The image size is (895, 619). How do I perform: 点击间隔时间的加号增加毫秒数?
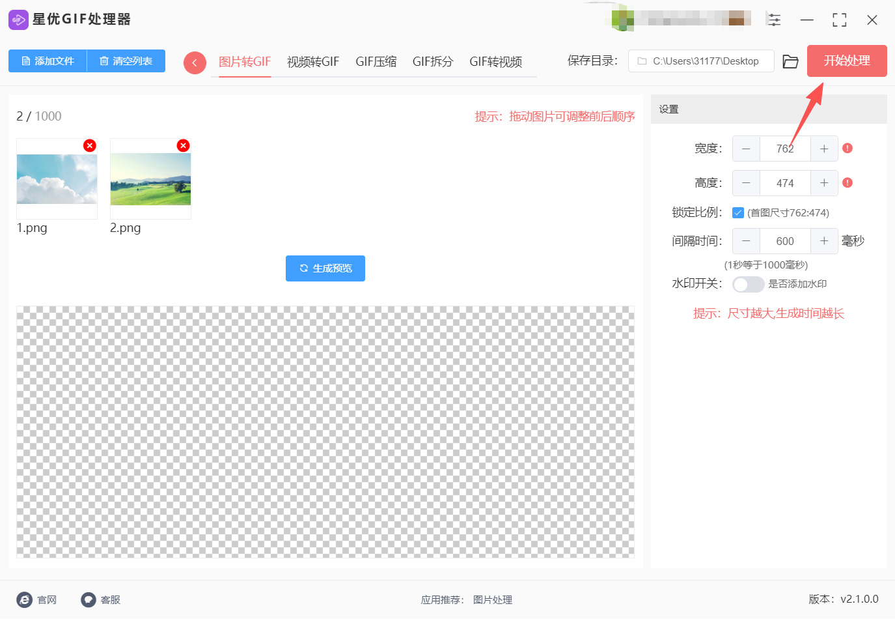823,241
